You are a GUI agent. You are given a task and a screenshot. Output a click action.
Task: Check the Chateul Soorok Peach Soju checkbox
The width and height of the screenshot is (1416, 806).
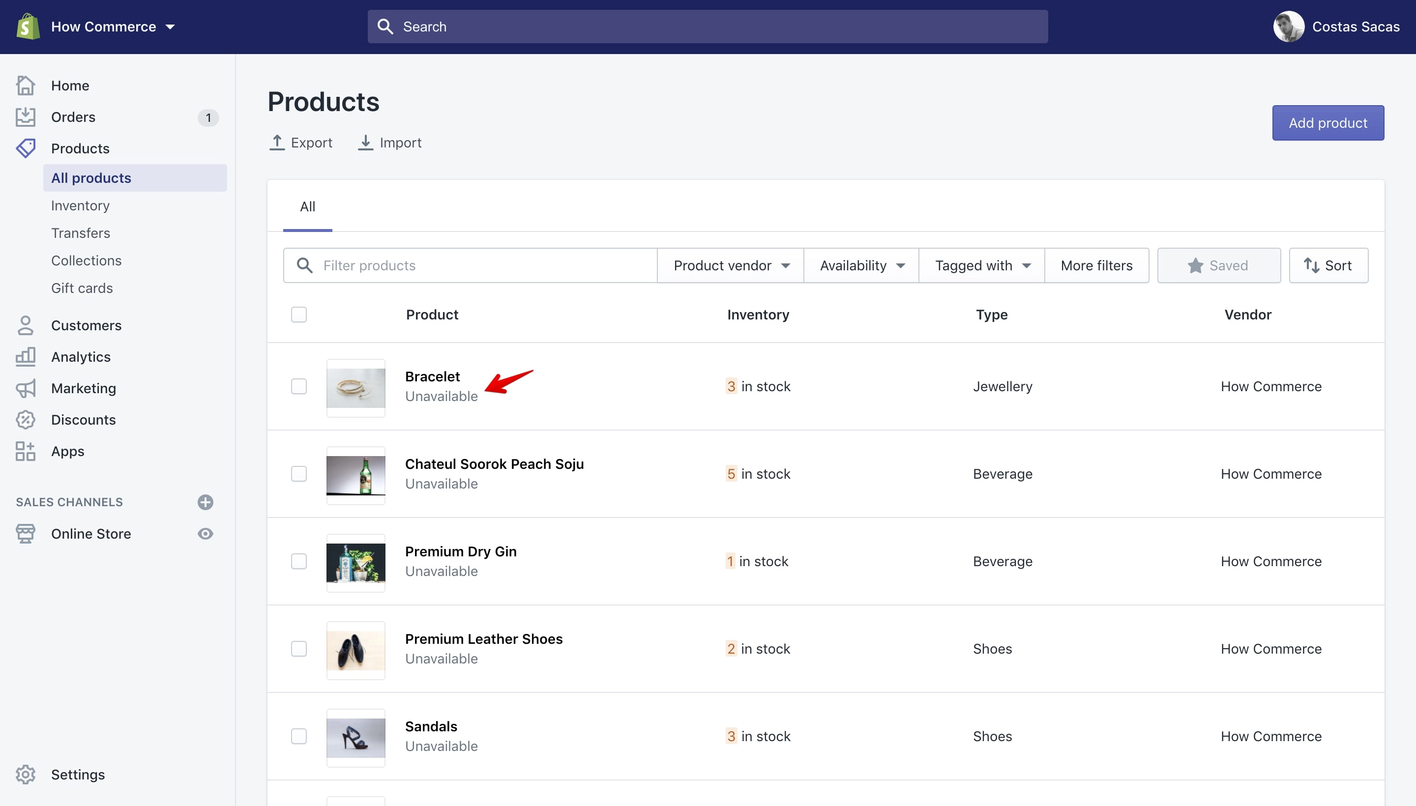[x=299, y=474]
